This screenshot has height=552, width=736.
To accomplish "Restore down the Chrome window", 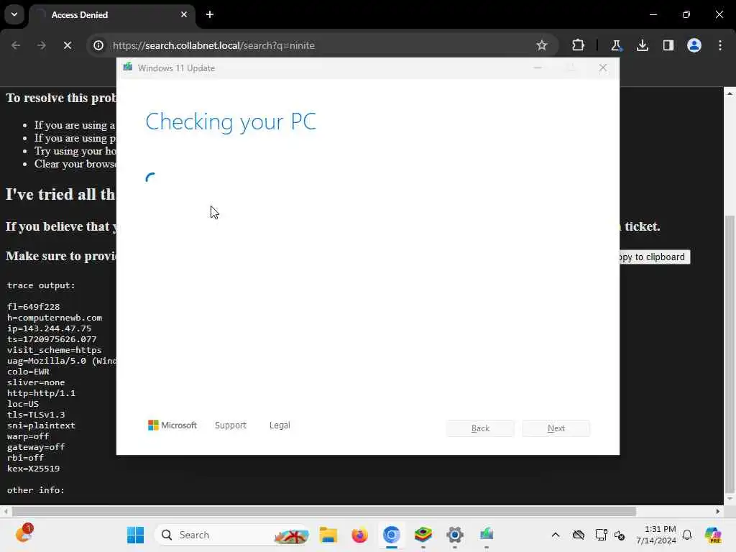I will pos(686,14).
